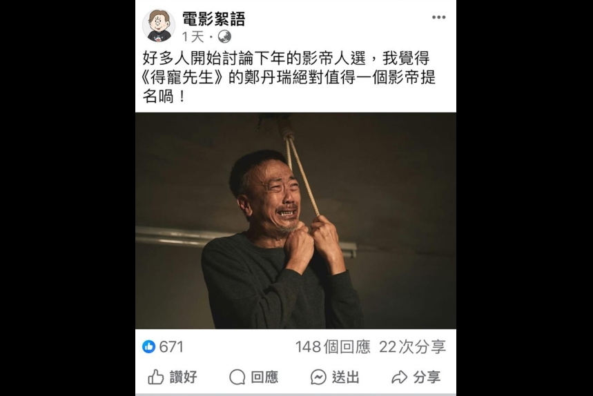The height and width of the screenshot is (396, 593).
Task: Click the 回應 comment button label
Action: click(x=264, y=377)
